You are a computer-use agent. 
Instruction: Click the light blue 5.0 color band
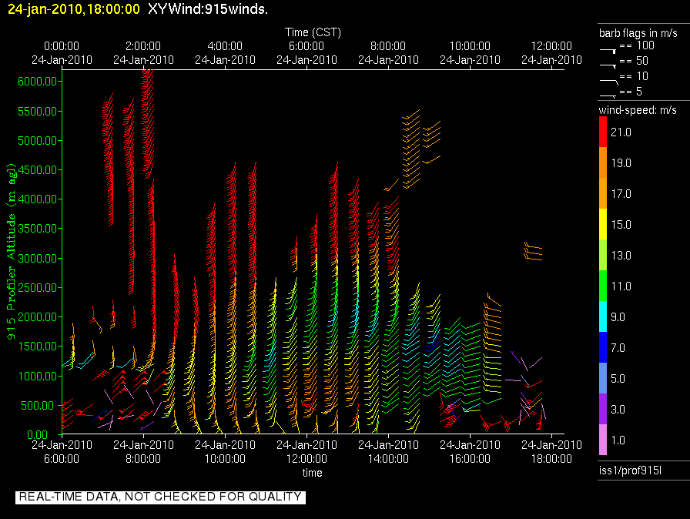coord(603,378)
